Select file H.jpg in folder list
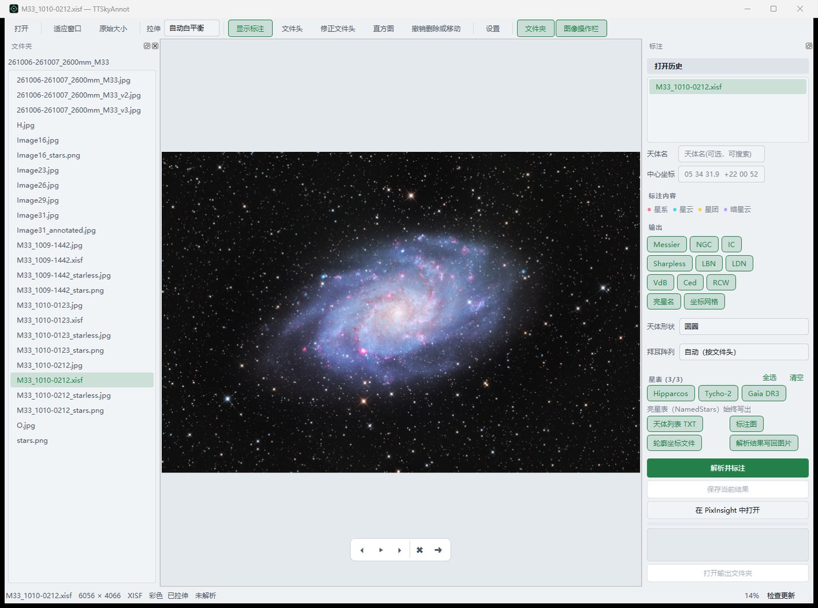The image size is (818, 608). click(x=82, y=125)
